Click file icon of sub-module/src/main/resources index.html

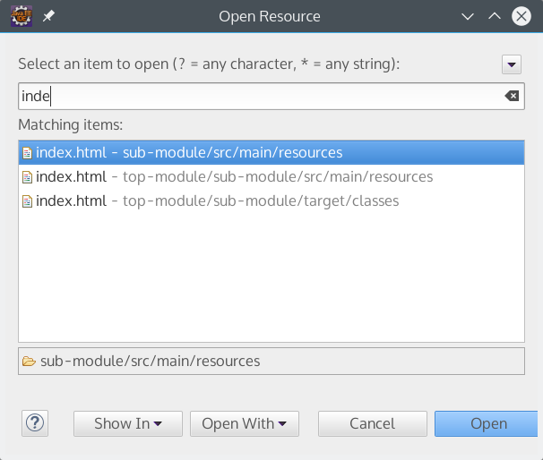click(x=27, y=152)
